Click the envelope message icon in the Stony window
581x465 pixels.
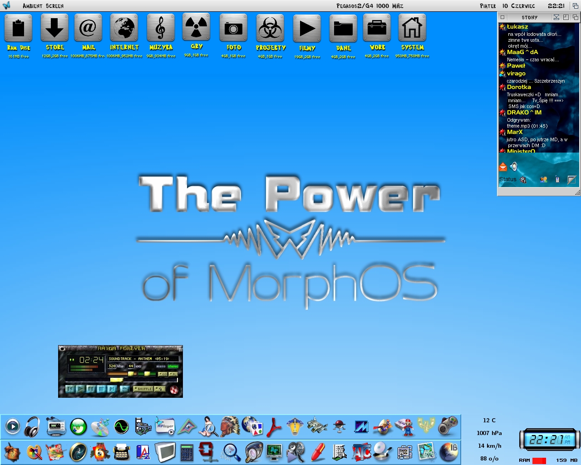pos(503,167)
